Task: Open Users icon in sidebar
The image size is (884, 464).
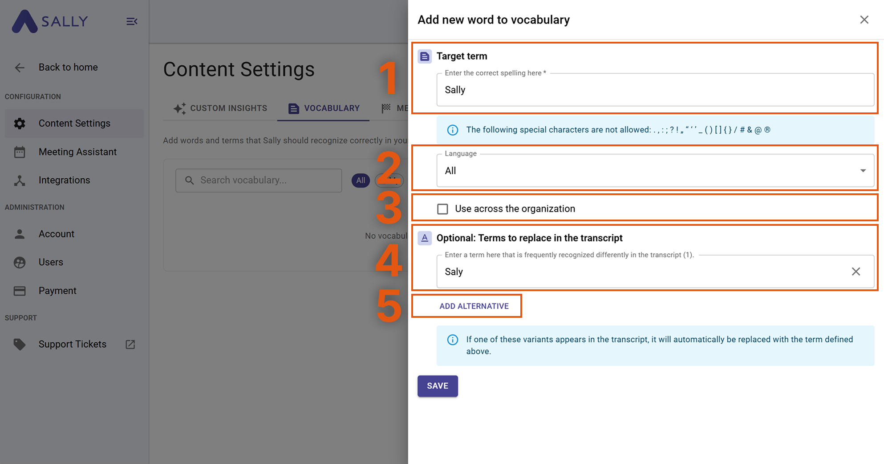Action: 20,262
